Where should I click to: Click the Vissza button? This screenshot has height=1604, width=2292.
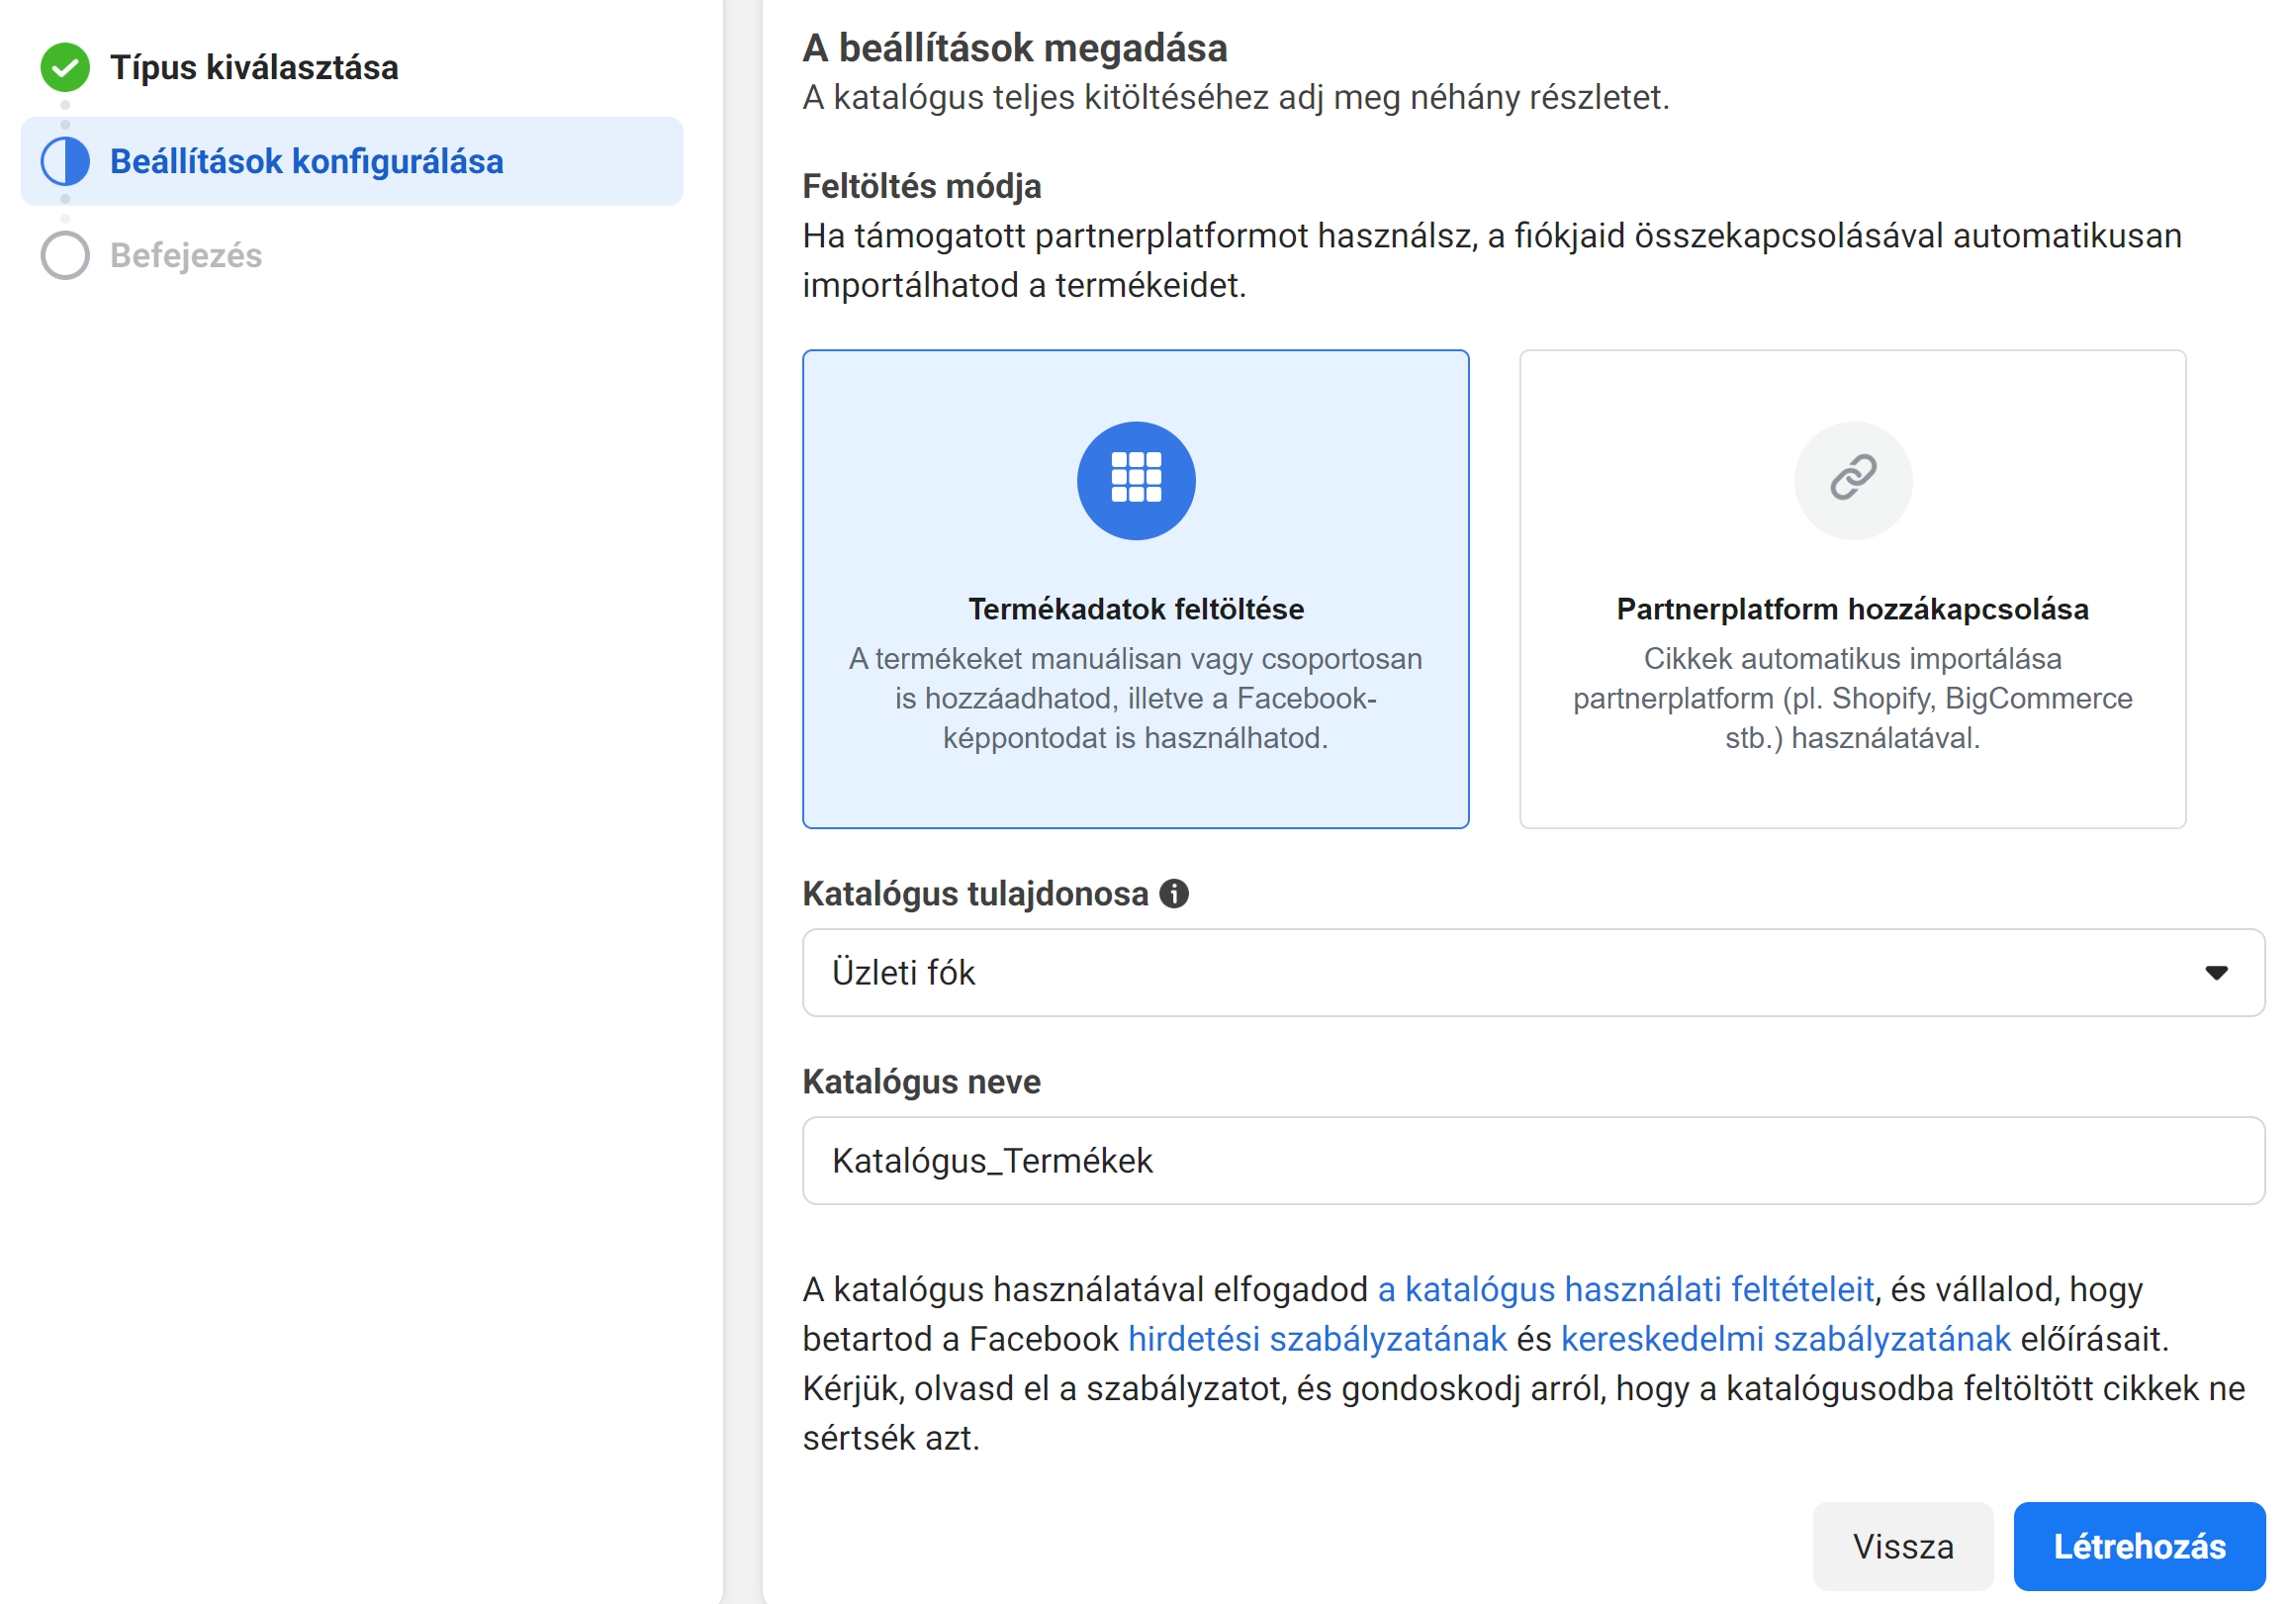click(1902, 1546)
